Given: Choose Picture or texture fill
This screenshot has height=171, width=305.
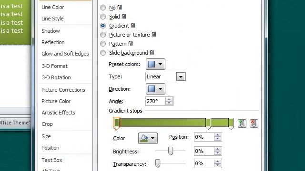Looking at the screenshot, I should (103, 35).
